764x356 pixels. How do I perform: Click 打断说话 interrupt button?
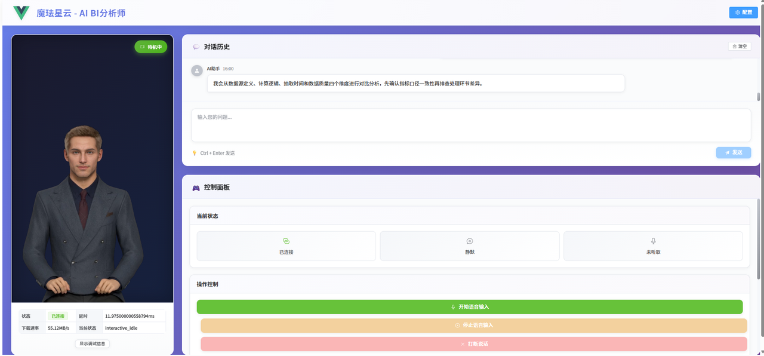point(474,344)
